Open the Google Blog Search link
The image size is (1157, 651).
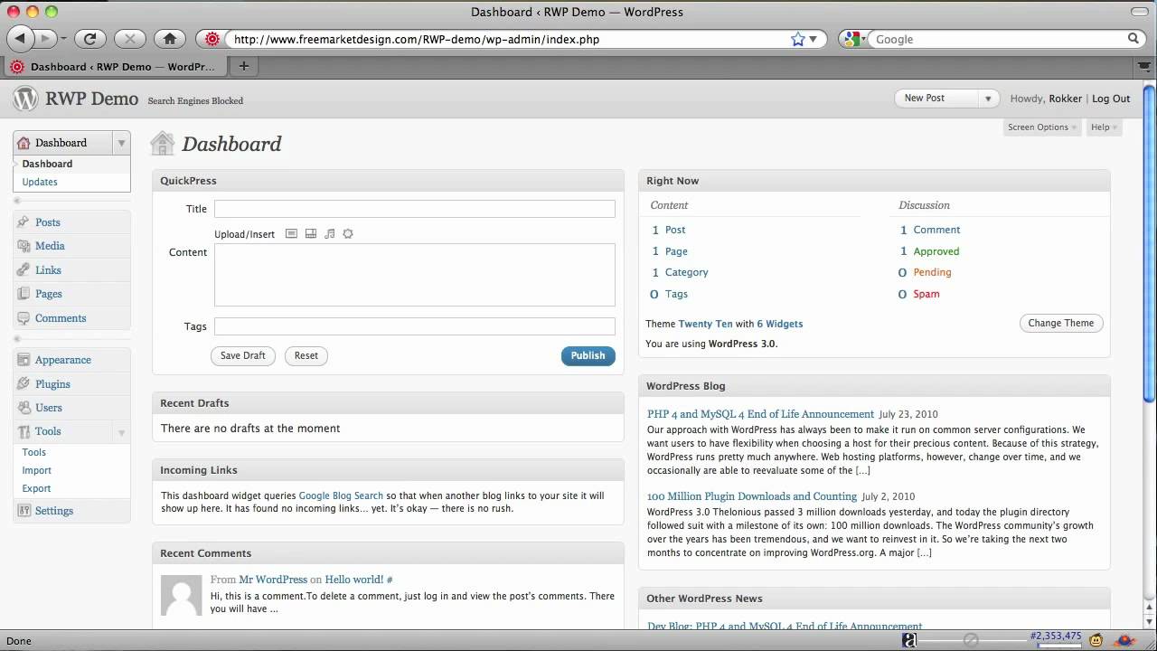pyautogui.click(x=342, y=495)
